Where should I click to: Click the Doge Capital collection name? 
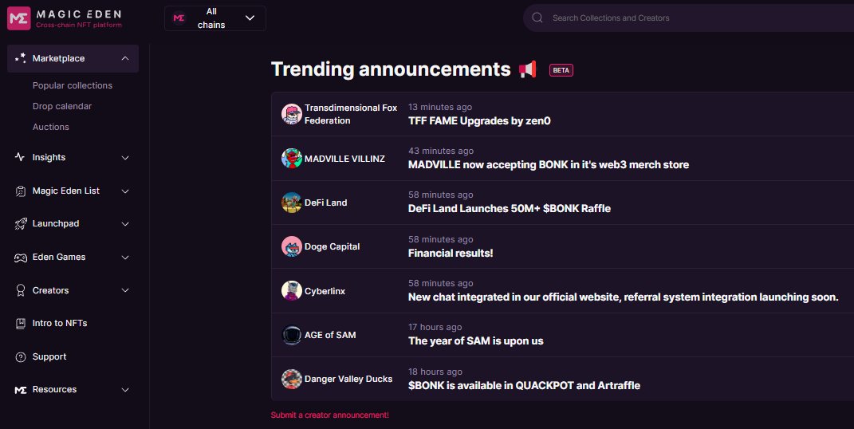(x=333, y=246)
